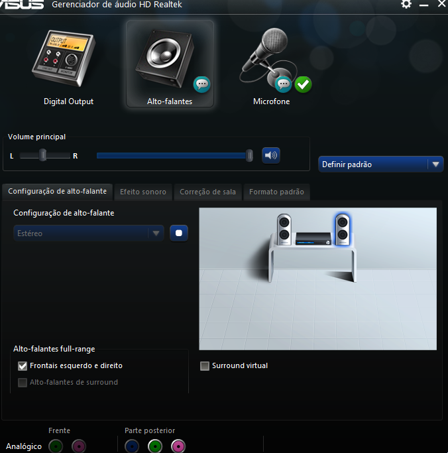Click the Volume principal label
Screen dimensions: 448x453
(x=36, y=137)
